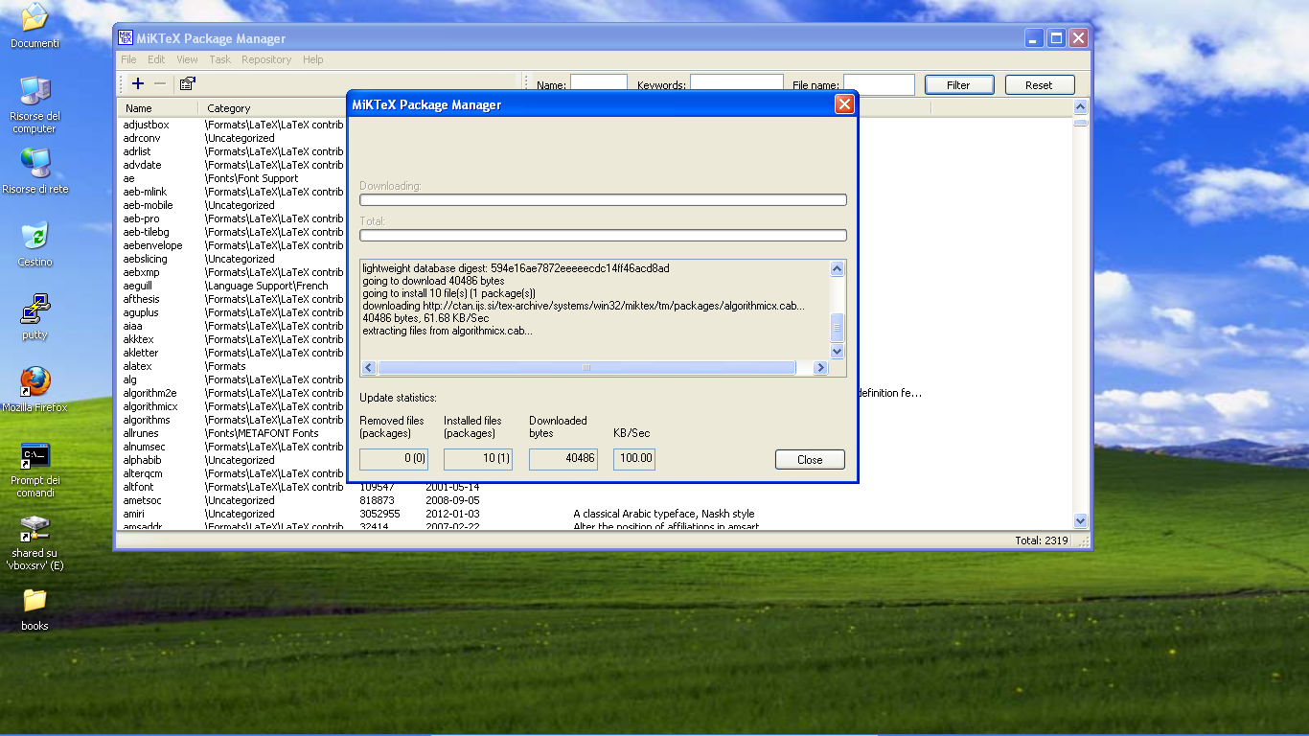Click the Downloading progress bar
1309x736 pixels.
click(x=603, y=200)
